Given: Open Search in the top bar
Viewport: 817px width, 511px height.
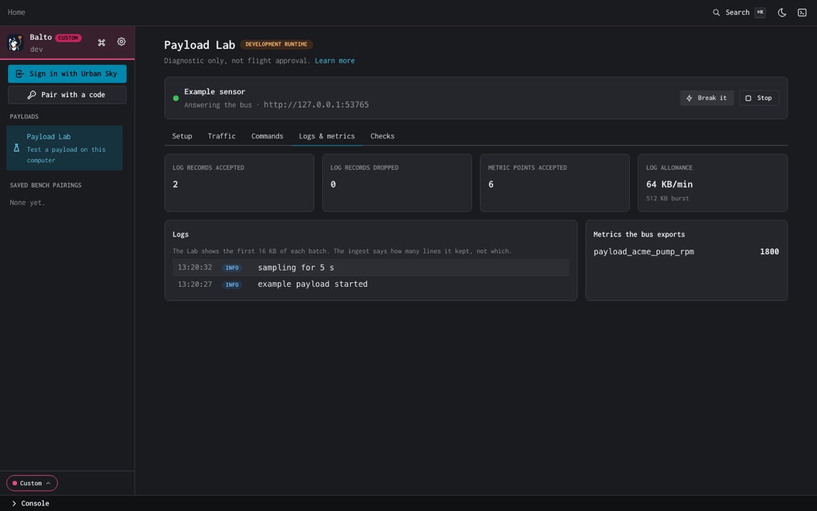Looking at the screenshot, I should coord(739,12).
